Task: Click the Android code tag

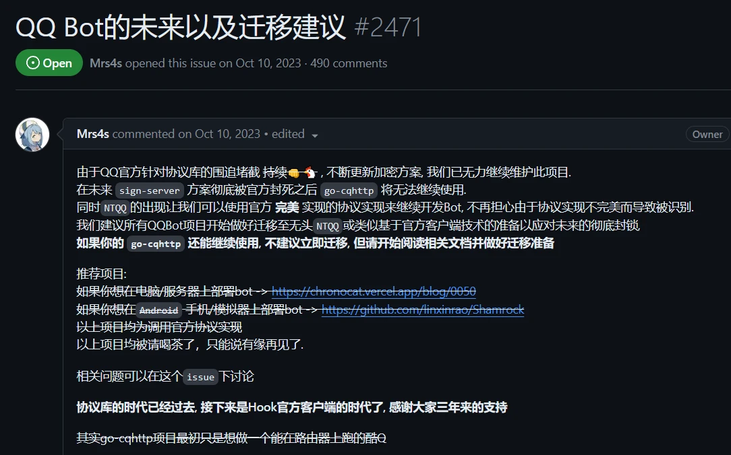Action: 158,310
